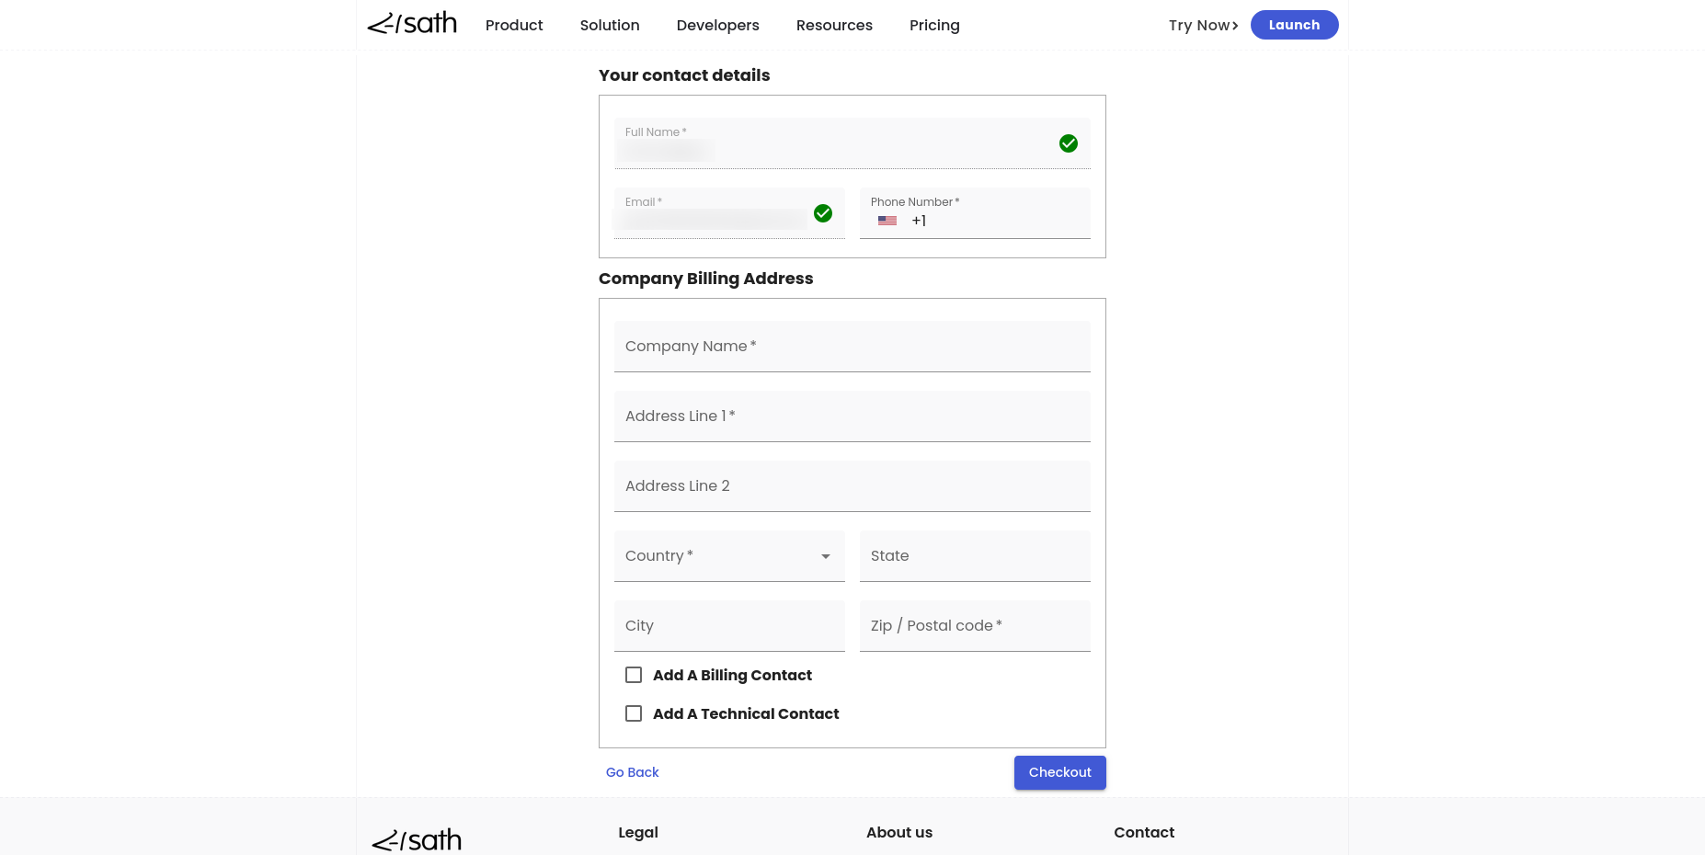
Task: Open the Solution menu
Action: click(x=610, y=25)
